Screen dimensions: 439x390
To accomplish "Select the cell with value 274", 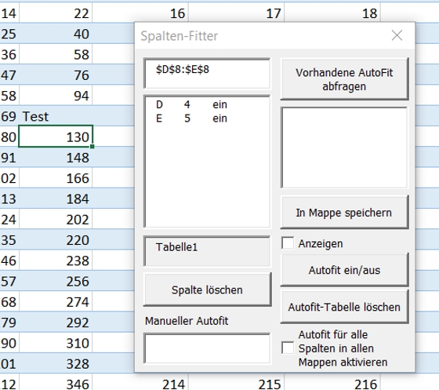I will [x=56, y=301].
